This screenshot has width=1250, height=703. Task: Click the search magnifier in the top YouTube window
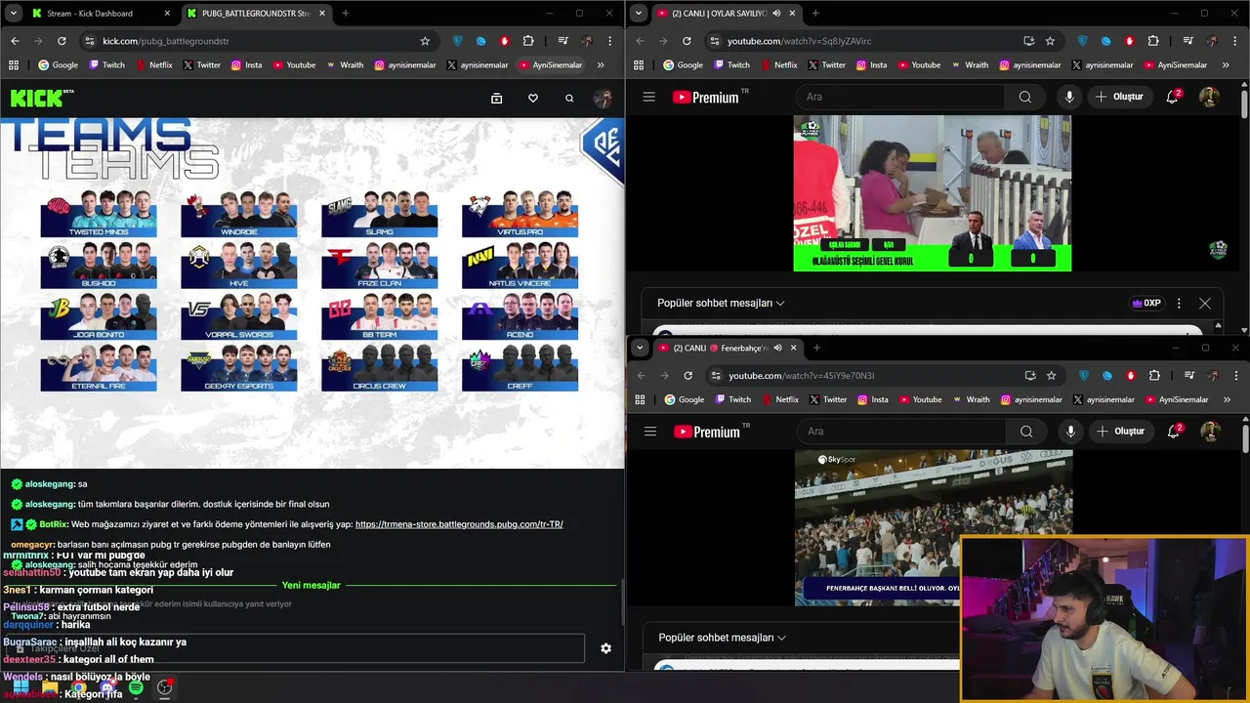[x=1024, y=97]
